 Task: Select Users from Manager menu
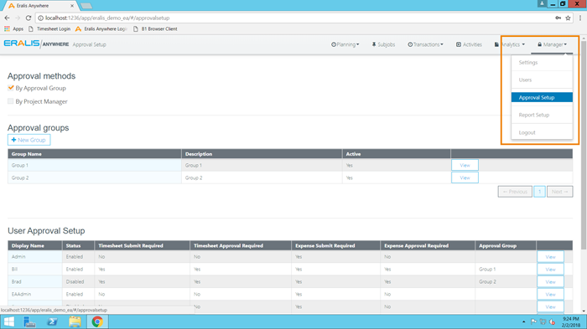pos(542,80)
